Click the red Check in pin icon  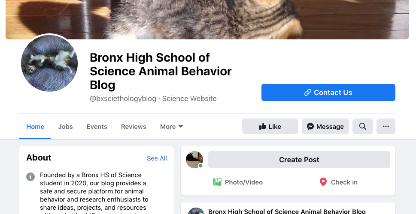pos(323,182)
